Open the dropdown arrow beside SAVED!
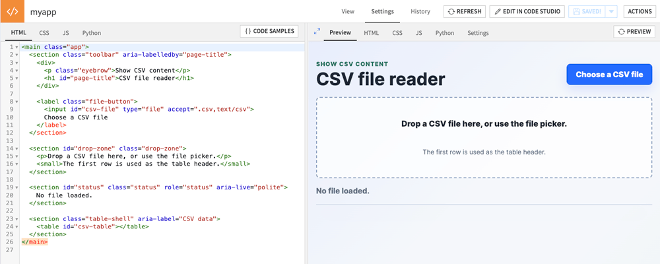 611,11
